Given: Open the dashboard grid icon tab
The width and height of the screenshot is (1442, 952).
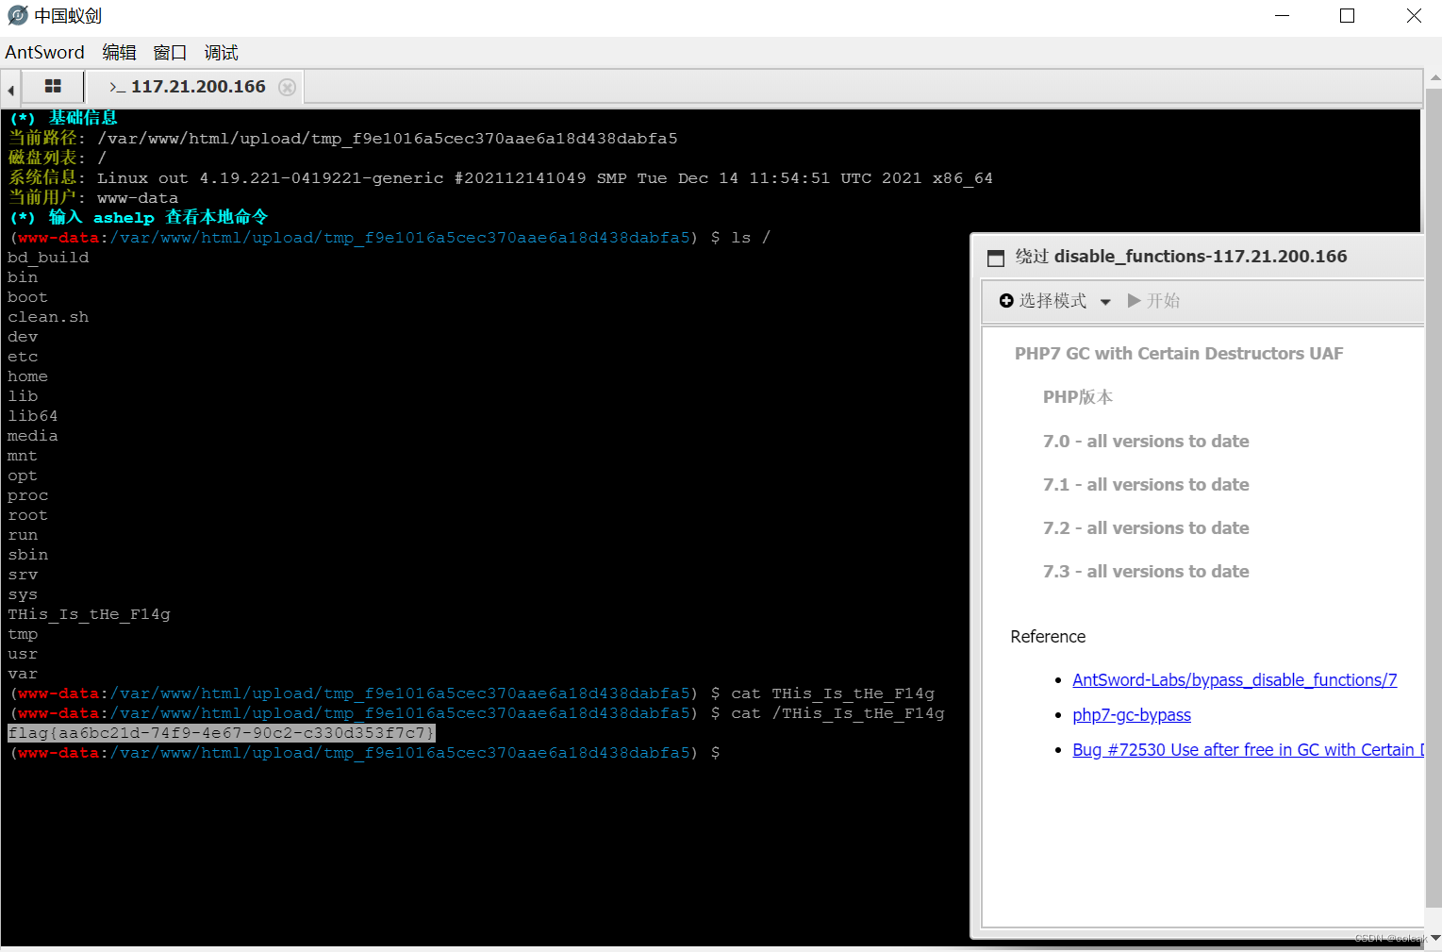Looking at the screenshot, I should pyautogui.click(x=53, y=86).
